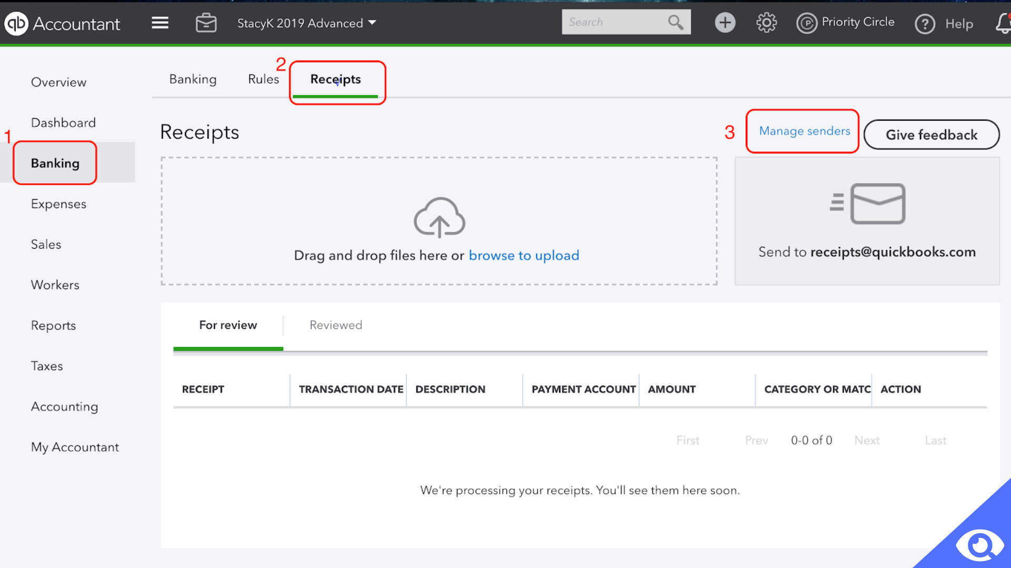Sort by TRANSACTION DATE column header
This screenshot has width=1011, height=568.
351,389
